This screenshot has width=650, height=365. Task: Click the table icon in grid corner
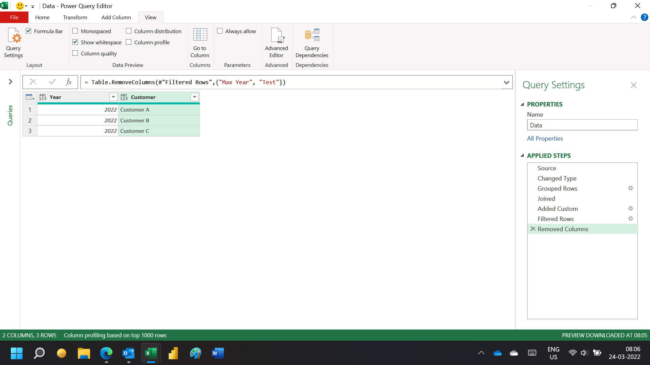[x=30, y=97]
